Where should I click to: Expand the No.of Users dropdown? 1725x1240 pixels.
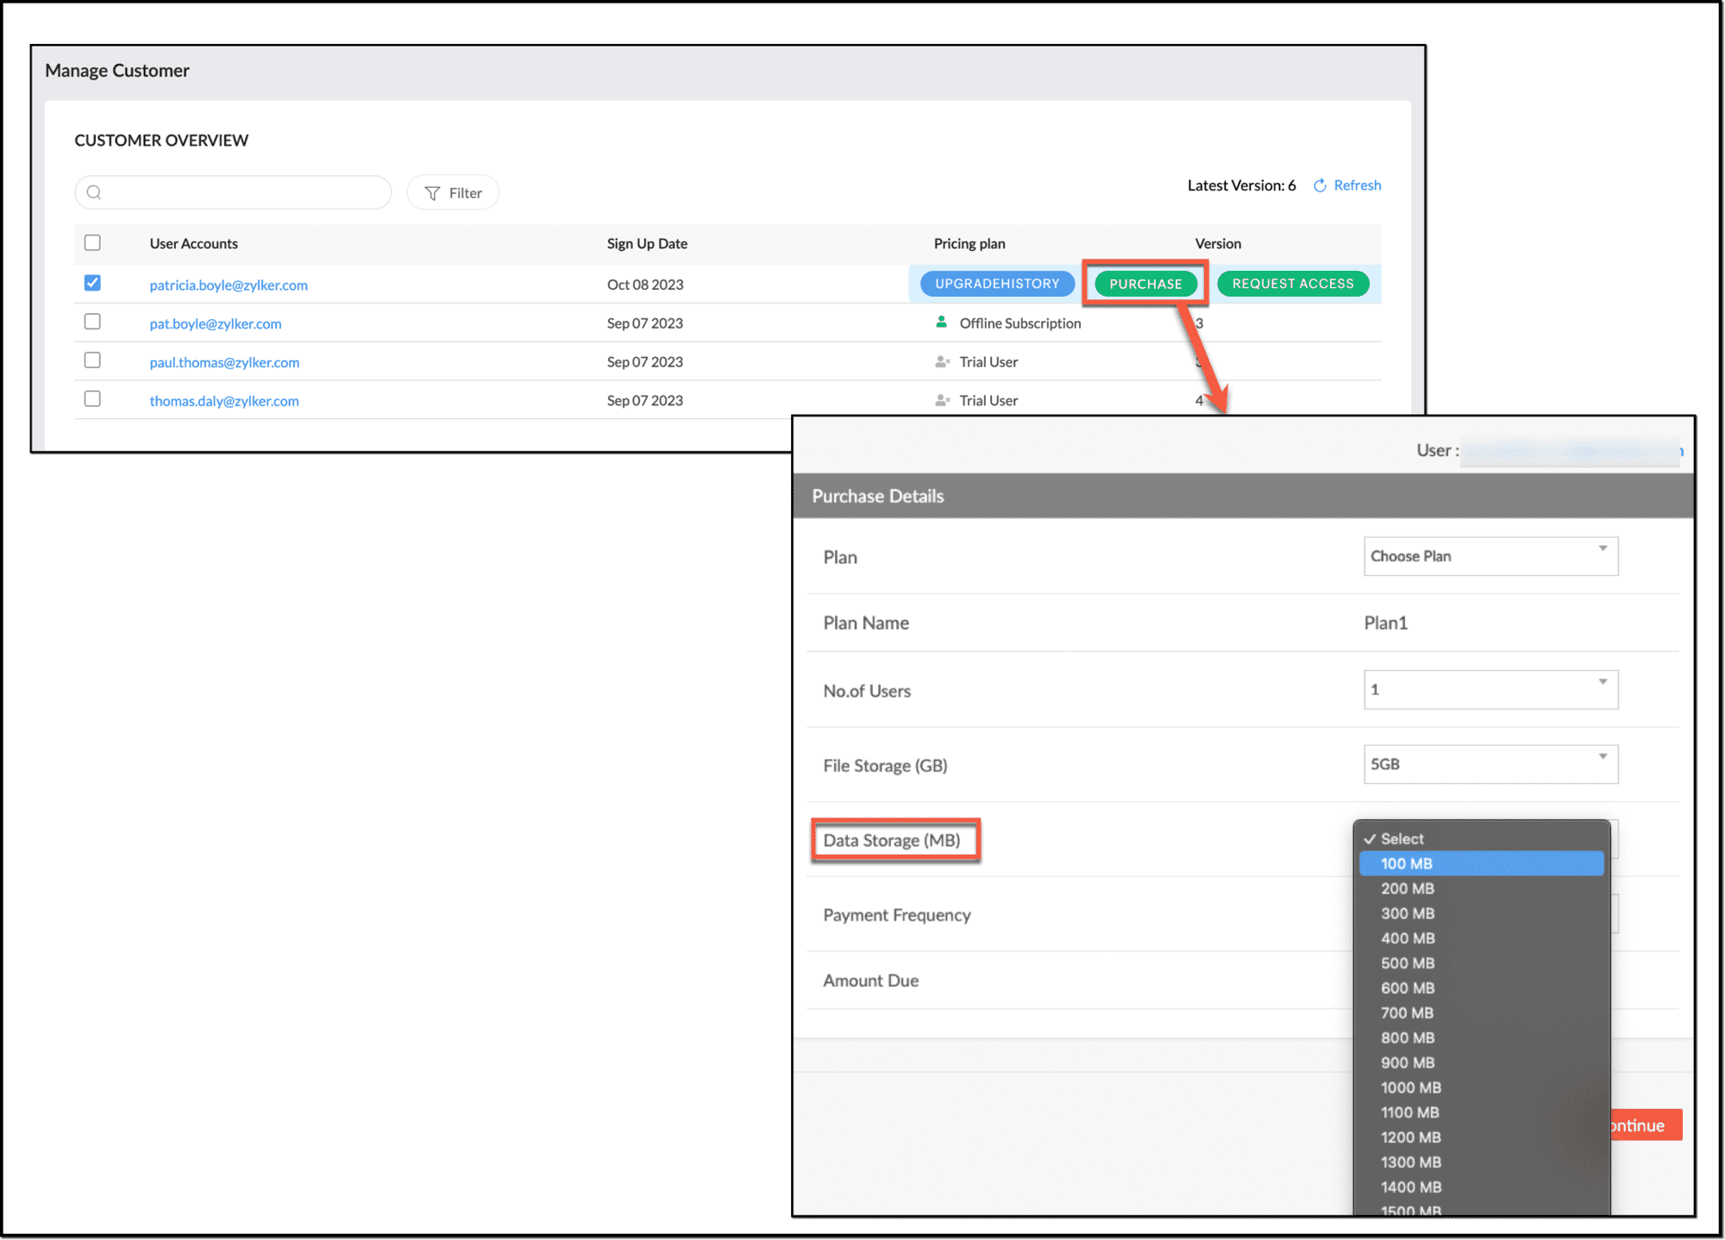point(1490,690)
